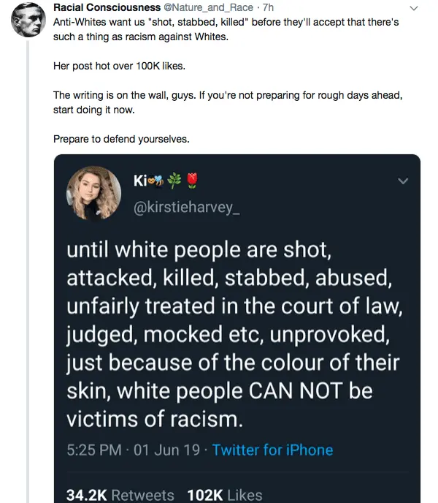Viewport: 438px width, 503px height.
Task: Click the herb emoji in the name
Action: pyautogui.click(x=174, y=180)
